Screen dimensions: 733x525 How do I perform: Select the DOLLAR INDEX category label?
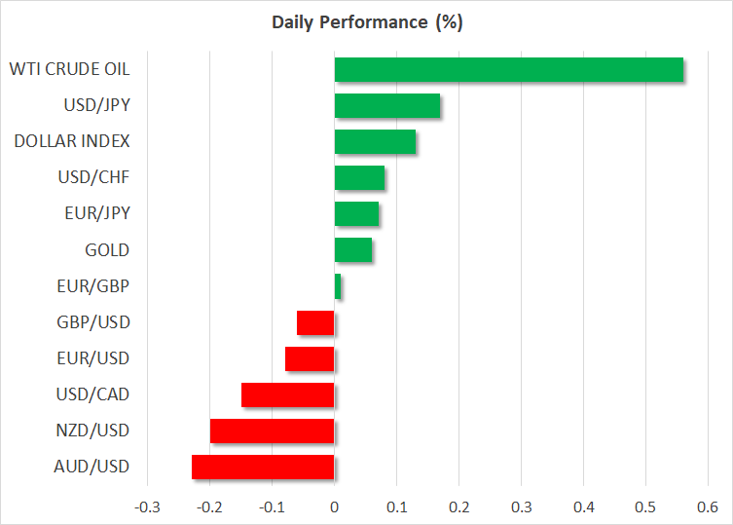pyautogui.click(x=72, y=142)
